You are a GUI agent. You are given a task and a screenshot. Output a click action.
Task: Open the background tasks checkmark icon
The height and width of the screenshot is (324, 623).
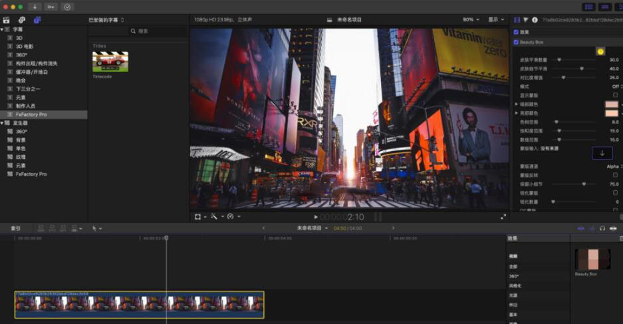click(67, 7)
